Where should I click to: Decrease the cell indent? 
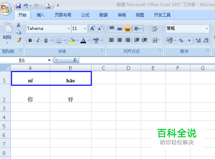pos(137,40)
